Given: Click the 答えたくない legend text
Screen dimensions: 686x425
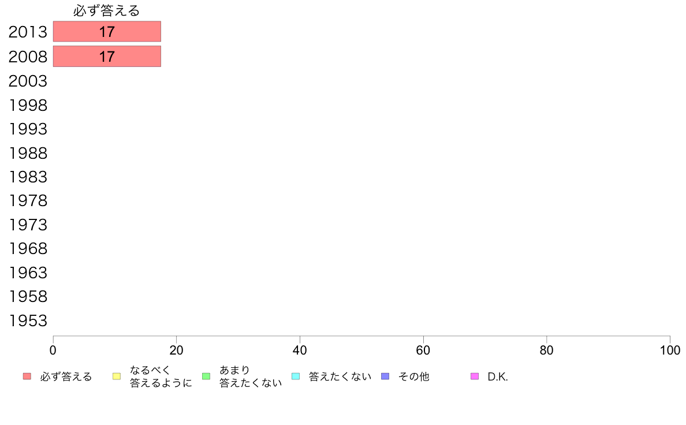Looking at the screenshot, I should click(340, 376).
